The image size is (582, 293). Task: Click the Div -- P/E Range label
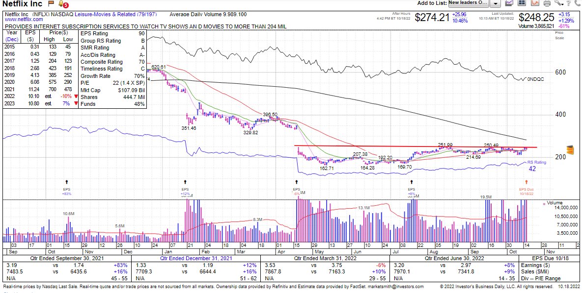click(x=542, y=279)
